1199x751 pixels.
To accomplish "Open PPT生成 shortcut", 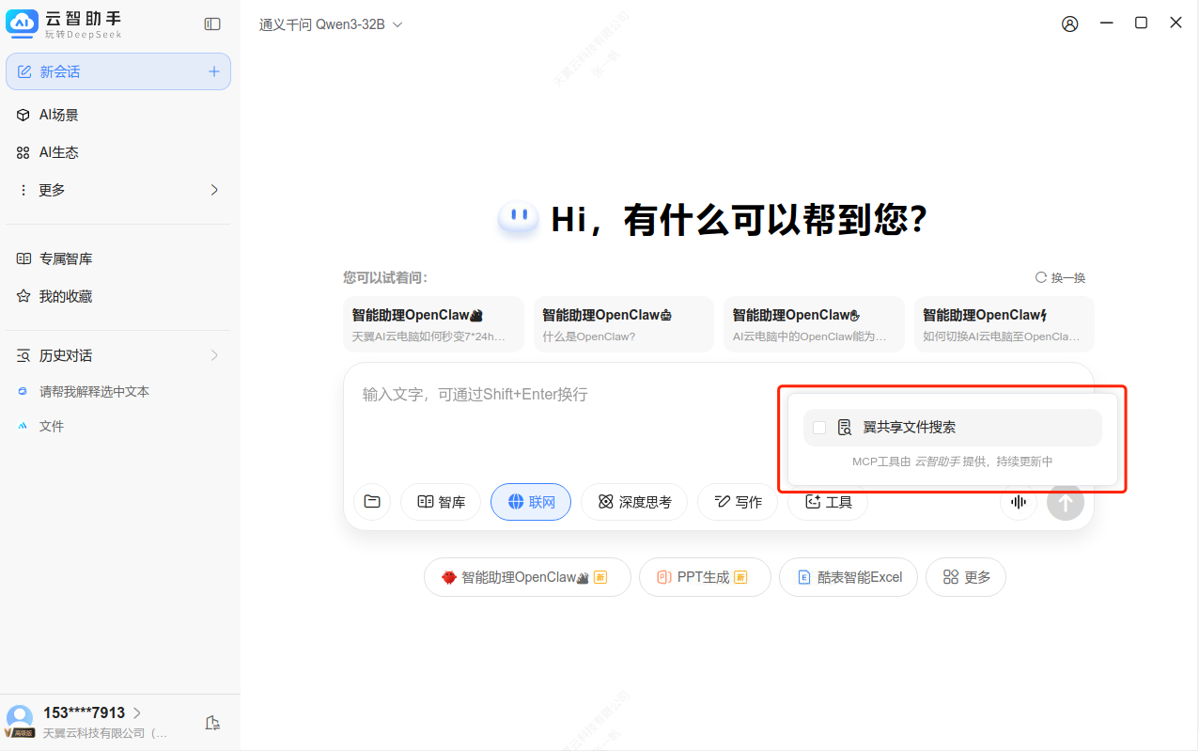I will coord(705,577).
